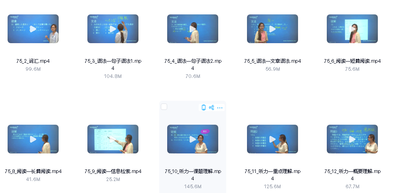Screen dimensions: 395x193
Task: Select the file name 75_6_阅读—短篇阅读.mp4
Action: click(352, 61)
